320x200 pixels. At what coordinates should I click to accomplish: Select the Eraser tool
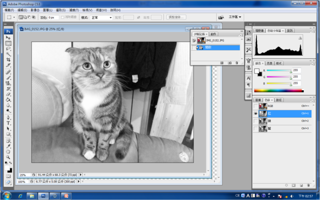click(x=8, y=94)
